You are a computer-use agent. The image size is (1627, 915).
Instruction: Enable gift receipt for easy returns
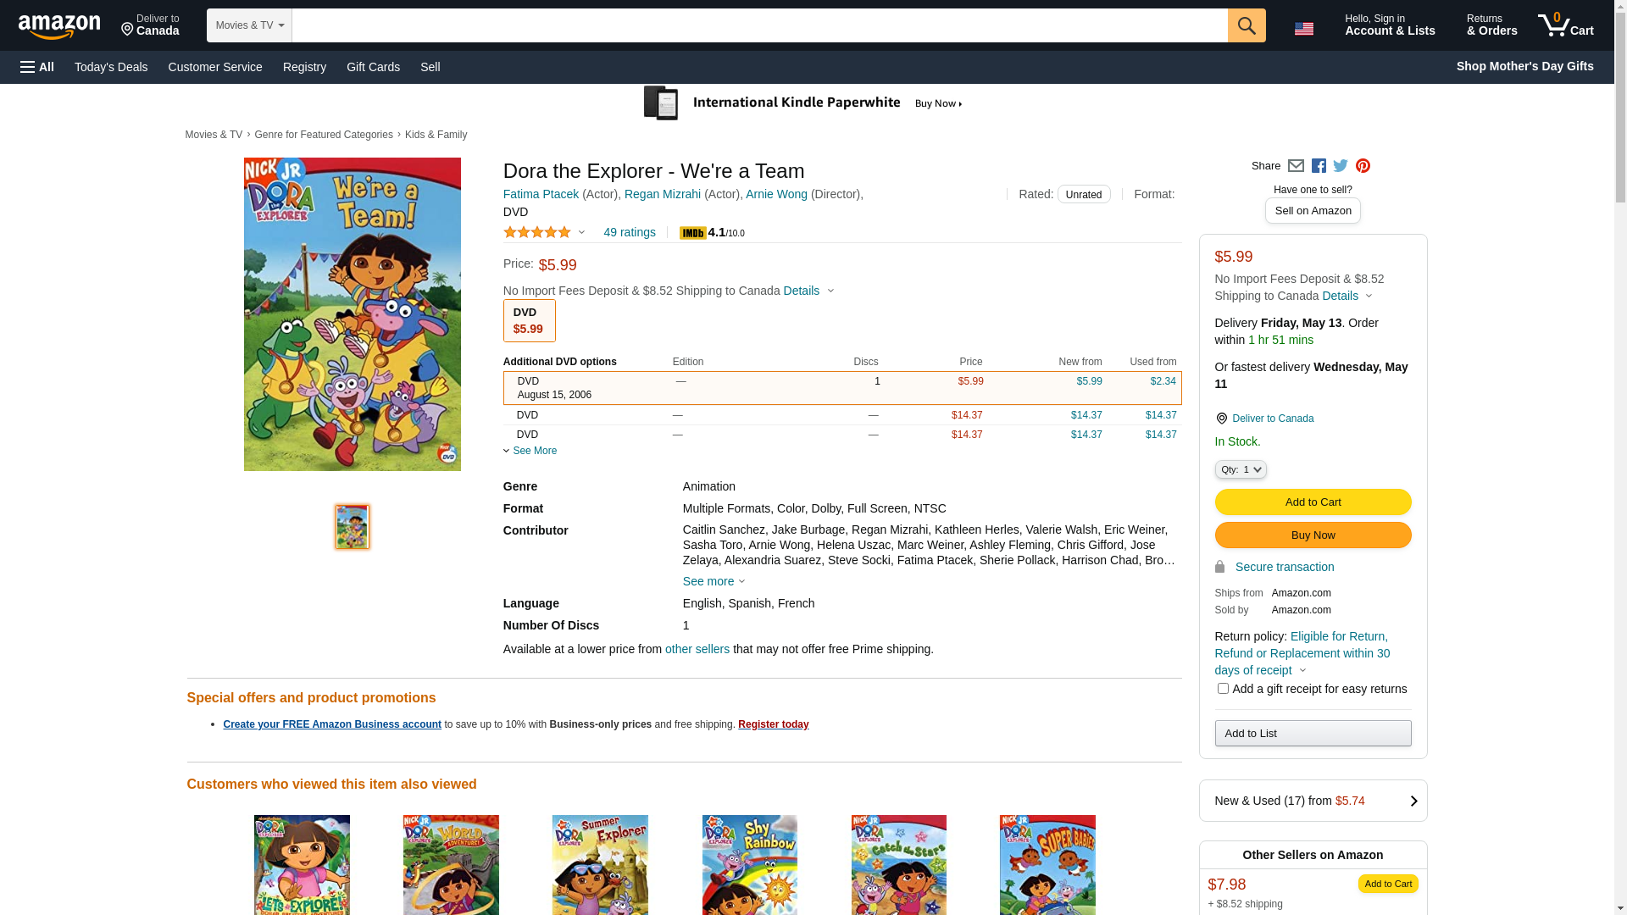[x=1223, y=689]
